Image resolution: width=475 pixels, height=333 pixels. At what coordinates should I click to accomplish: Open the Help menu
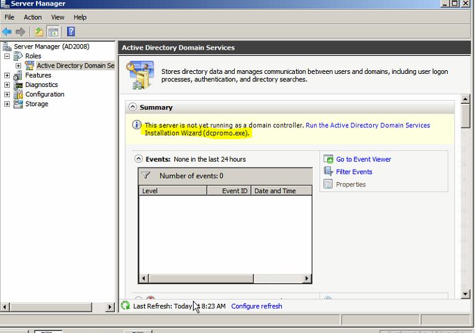coord(80,17)
